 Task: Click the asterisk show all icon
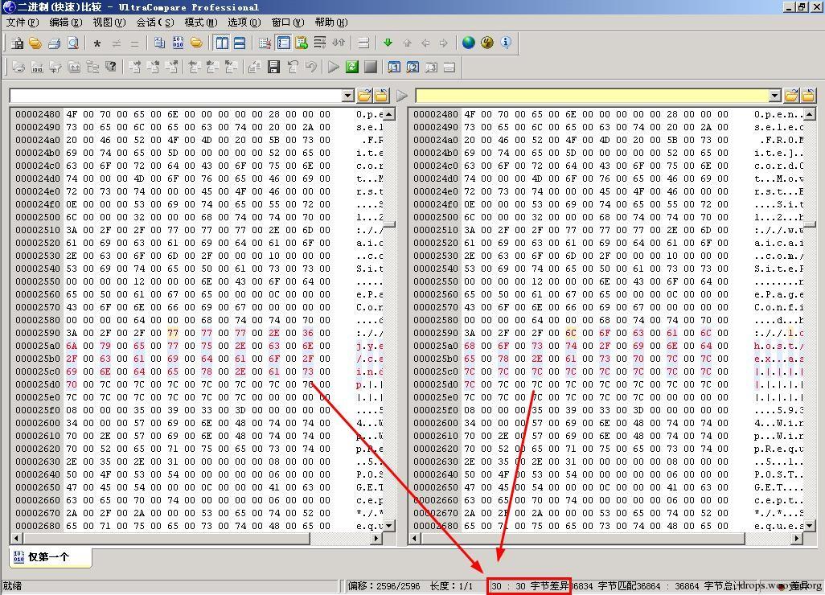(x=97, y=43)
